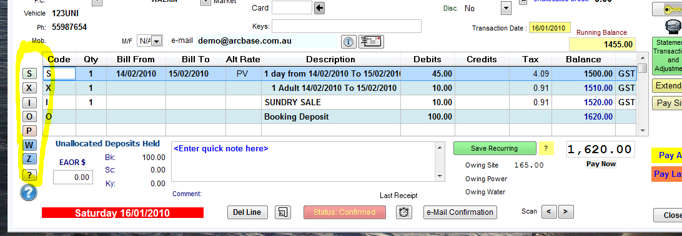This screenshot has width=682, height=236.
Task: Click the blue help question mark icon
Action: [x=29, y=192]
